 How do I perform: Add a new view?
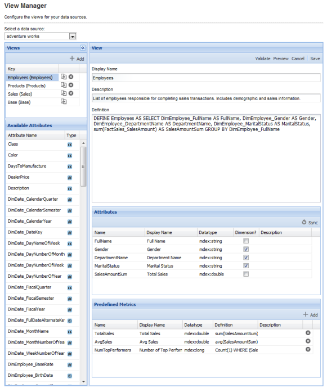point(77,58)
